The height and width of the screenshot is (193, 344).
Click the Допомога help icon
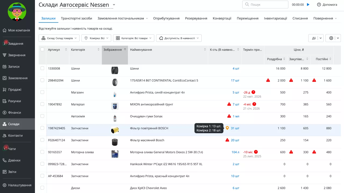(x=319, y=5)
